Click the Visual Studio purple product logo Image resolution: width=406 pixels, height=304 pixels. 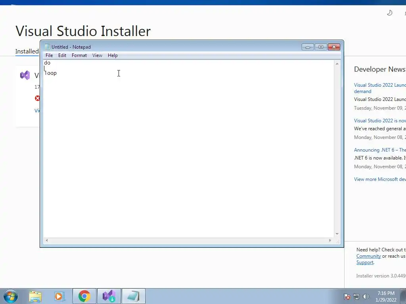tap(25, 75)
